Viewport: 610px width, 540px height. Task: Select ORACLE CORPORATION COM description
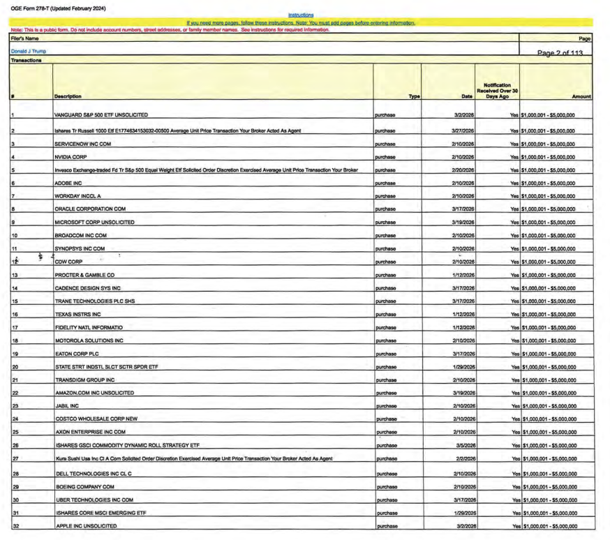tap(90, 209)
